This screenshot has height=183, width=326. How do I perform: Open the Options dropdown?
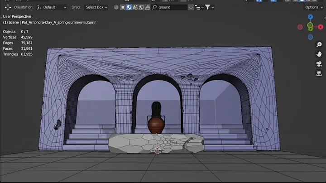(313, 7)
